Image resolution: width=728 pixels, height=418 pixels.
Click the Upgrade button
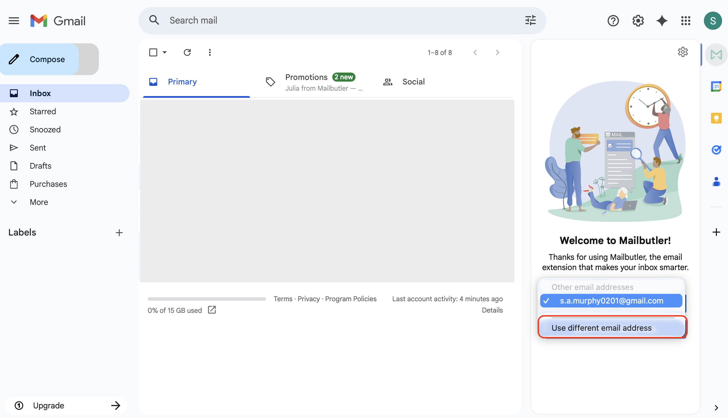tap(66, 405)
